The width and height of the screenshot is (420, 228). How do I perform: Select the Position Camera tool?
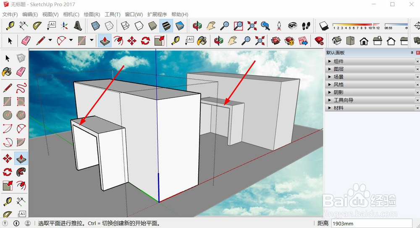tap(279, 26)
